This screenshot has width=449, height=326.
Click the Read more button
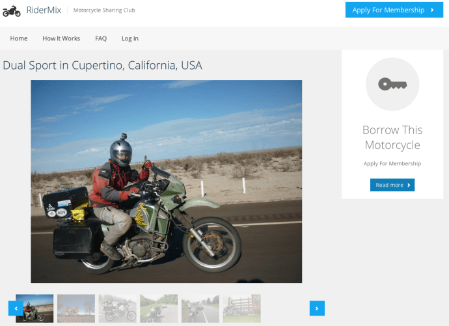[x=392, y=185]
